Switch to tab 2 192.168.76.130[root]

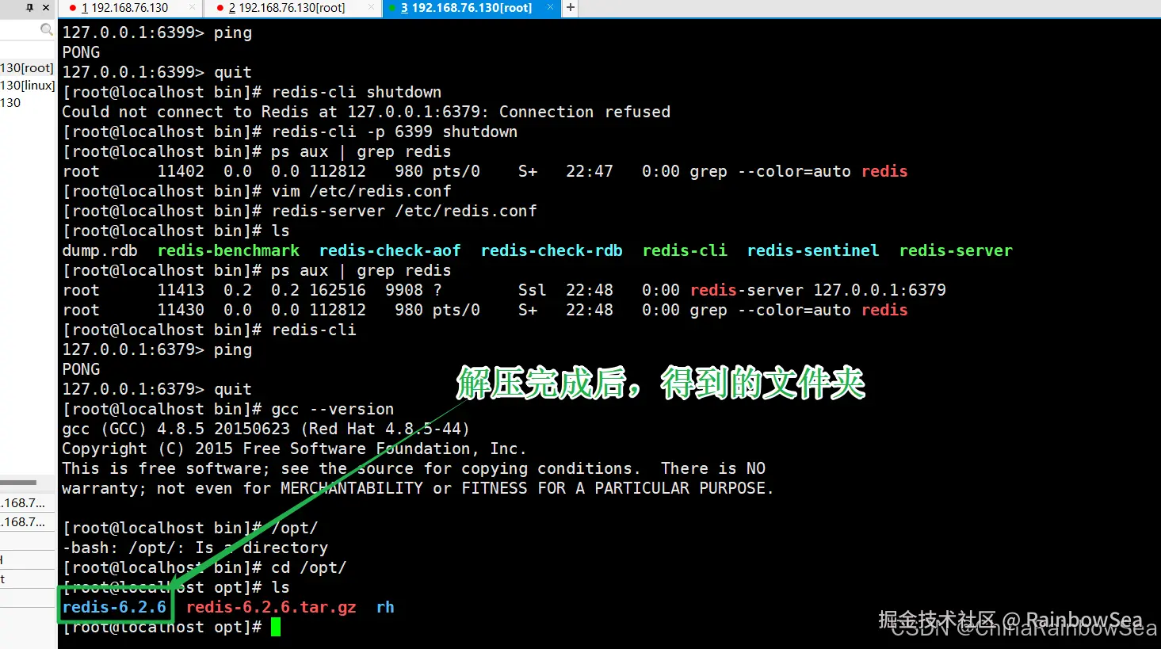pos(286,8)
